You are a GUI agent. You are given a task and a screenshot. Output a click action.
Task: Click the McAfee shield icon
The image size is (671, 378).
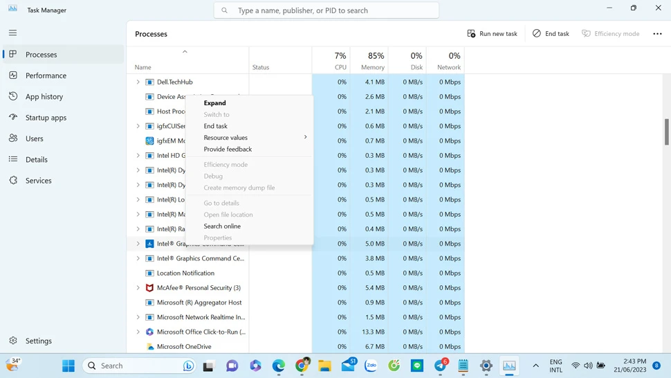[x=149, y=288]
